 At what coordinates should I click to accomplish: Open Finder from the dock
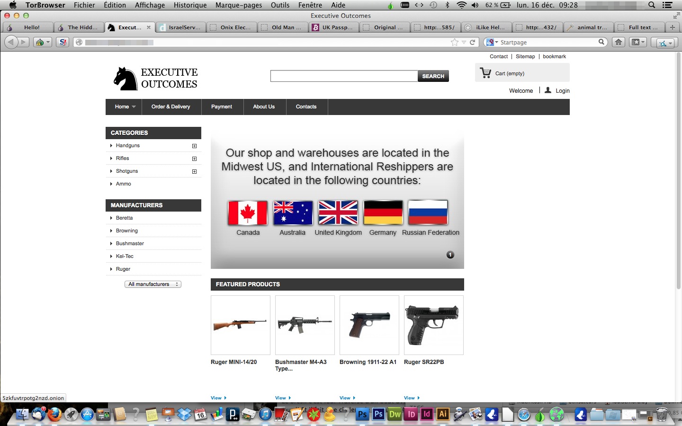(22, 415)
